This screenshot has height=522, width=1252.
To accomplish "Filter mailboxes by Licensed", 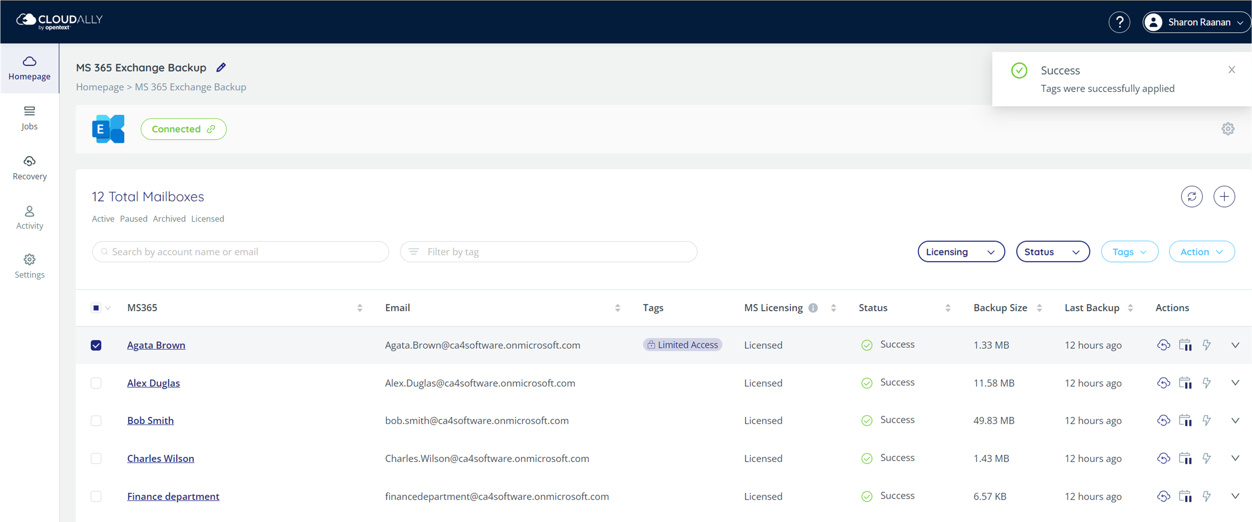I will point(208,219).
